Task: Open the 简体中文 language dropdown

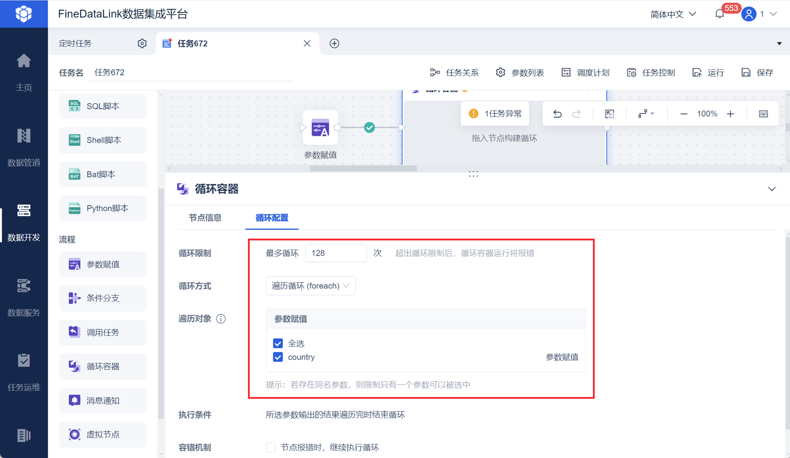Action: tap(673, 14)
